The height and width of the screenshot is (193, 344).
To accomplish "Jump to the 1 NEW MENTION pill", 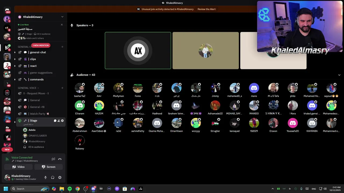I will click(x=41, y=45).
